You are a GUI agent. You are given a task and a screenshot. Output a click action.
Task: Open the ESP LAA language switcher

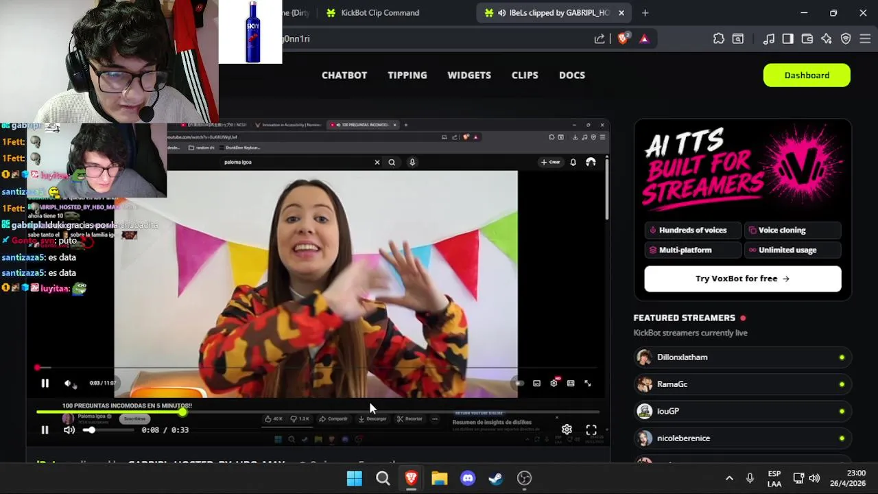774,478
